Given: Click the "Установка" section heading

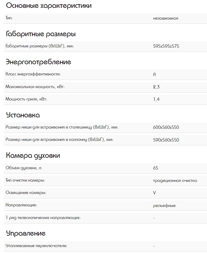Looking at the screenshot, I should pos(23,115).
